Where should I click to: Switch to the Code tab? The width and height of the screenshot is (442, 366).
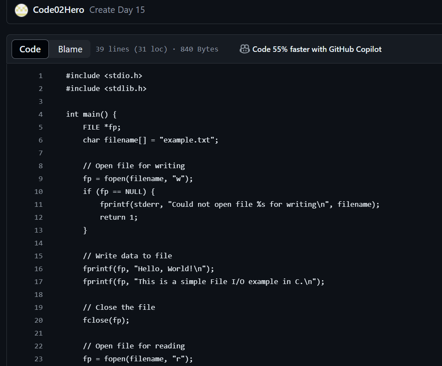[30, 49]
